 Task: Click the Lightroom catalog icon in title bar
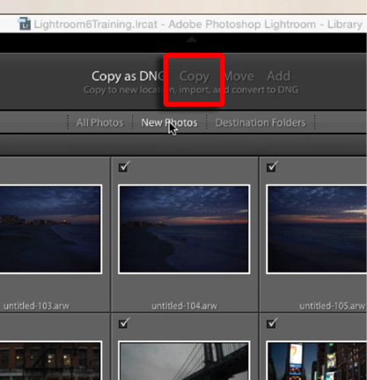point(24,24)
